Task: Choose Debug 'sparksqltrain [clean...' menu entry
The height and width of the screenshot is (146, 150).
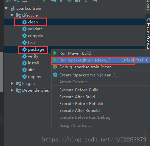Action: coord(101,67)
